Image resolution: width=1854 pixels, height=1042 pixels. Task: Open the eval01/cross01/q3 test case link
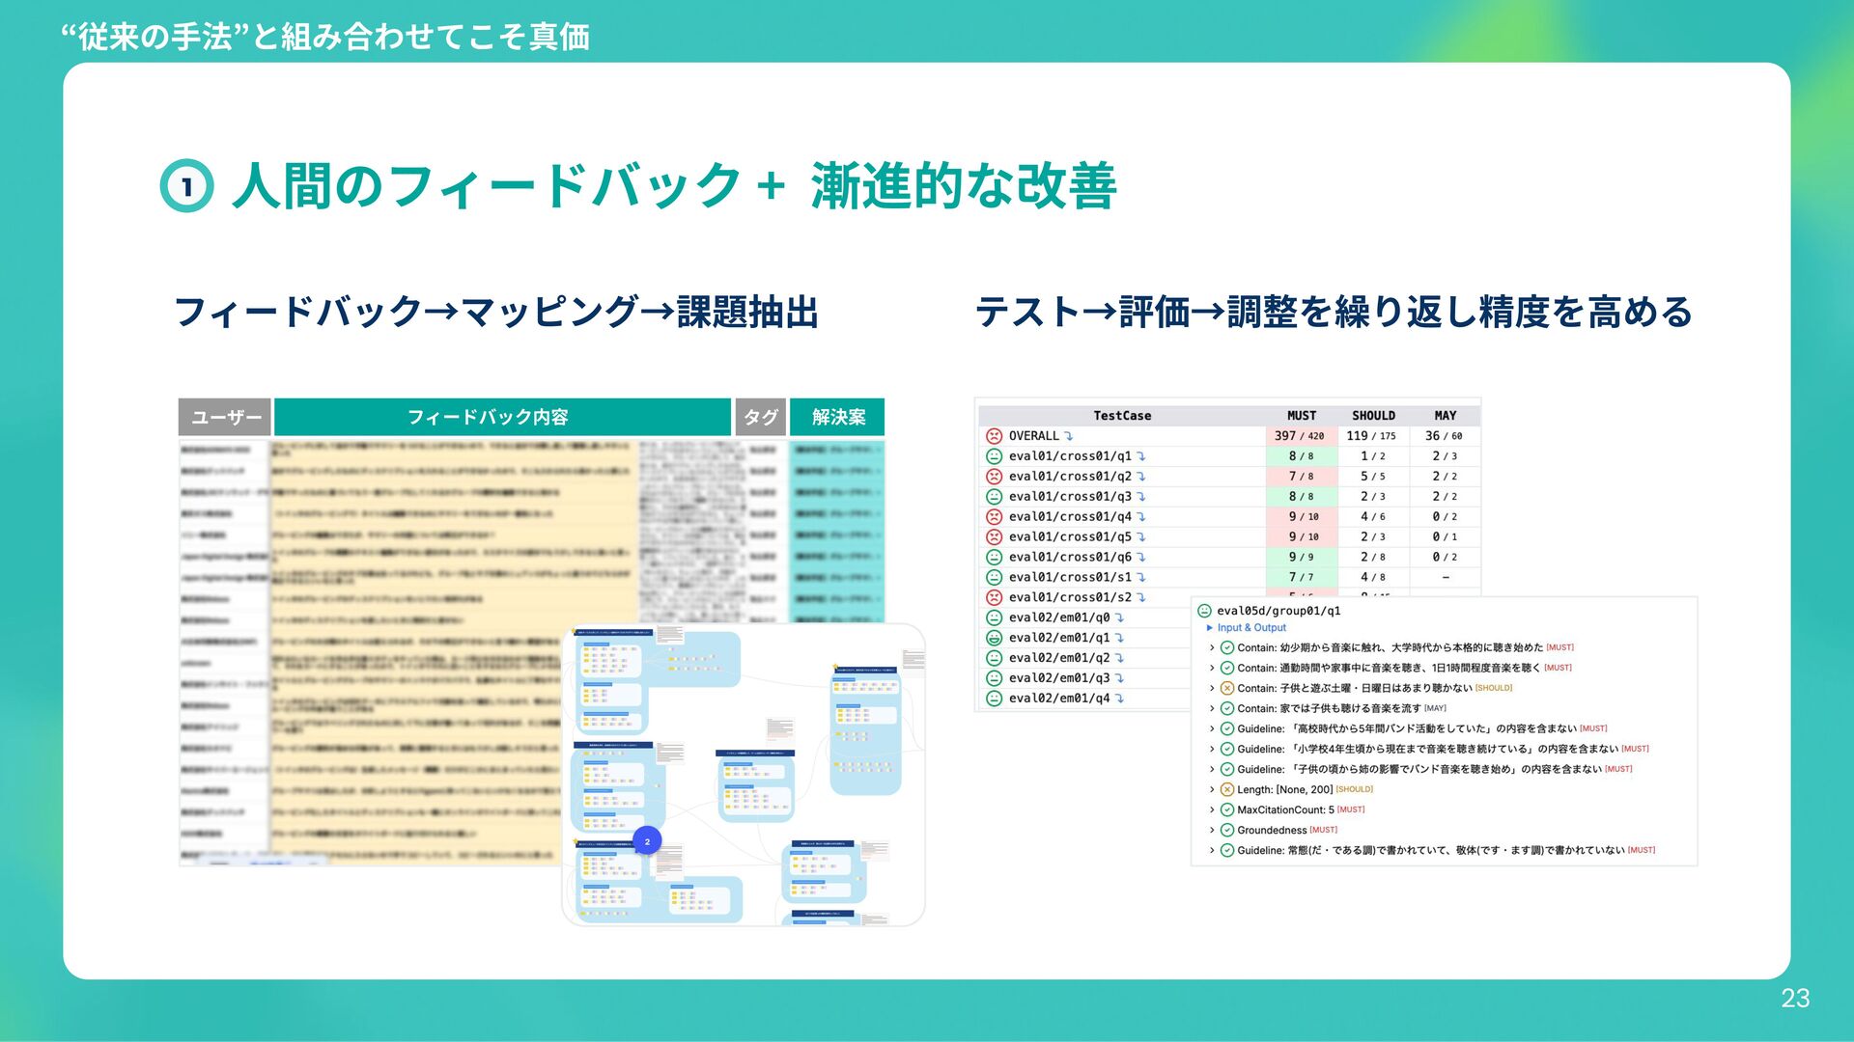coord(1070,497)
